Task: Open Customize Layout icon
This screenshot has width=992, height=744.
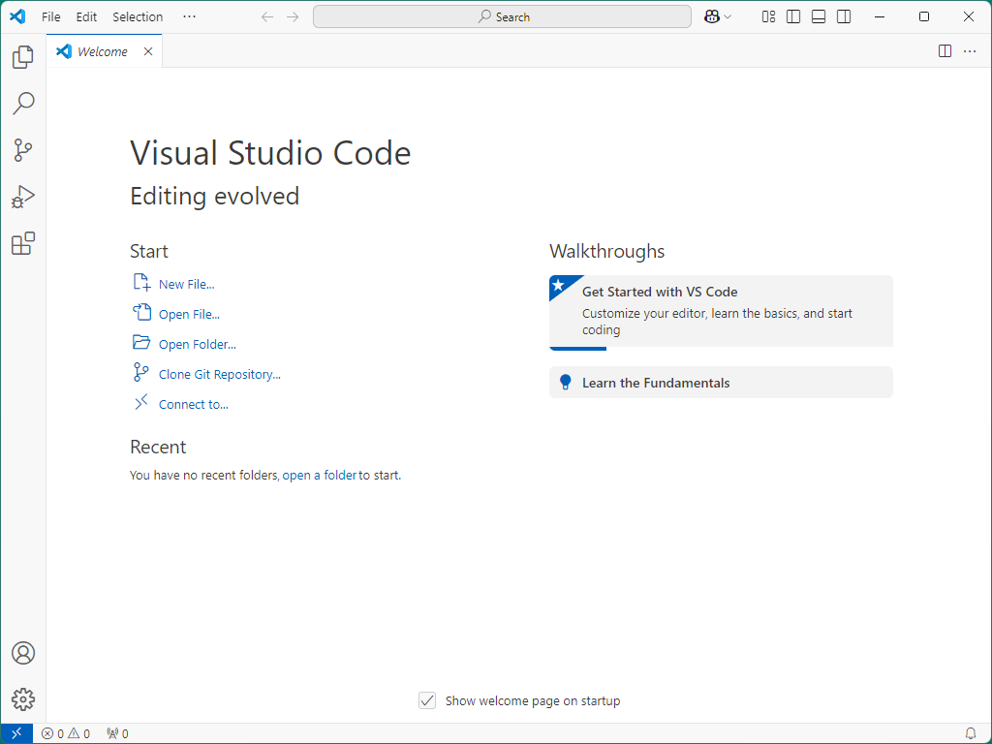Action: tap(768, 17)
